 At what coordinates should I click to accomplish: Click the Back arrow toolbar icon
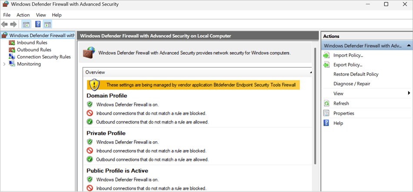(x=5, y=25)
